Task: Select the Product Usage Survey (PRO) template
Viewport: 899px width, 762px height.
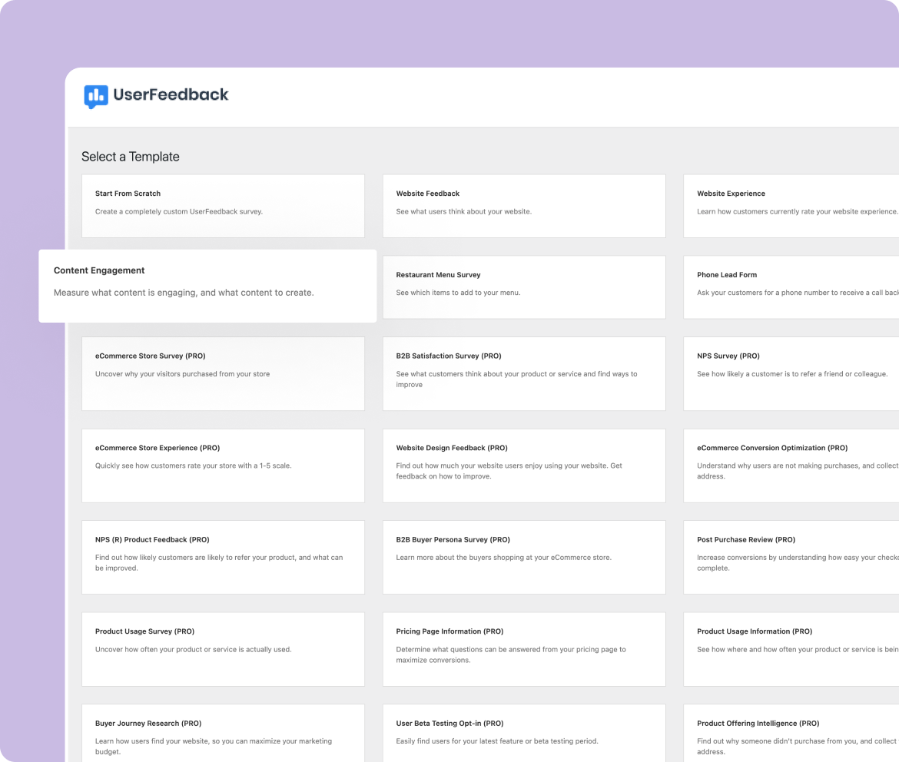Action: (223, 648)
